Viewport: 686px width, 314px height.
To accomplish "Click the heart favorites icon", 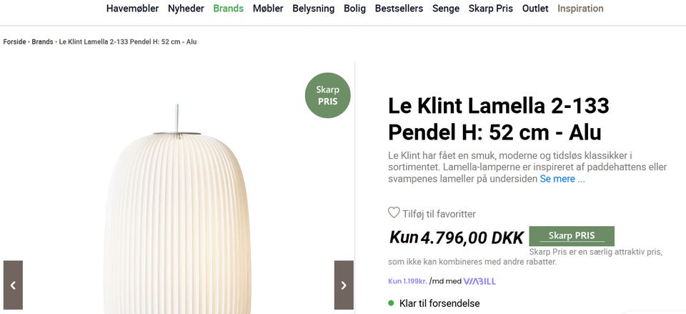I will coord(394,212).
